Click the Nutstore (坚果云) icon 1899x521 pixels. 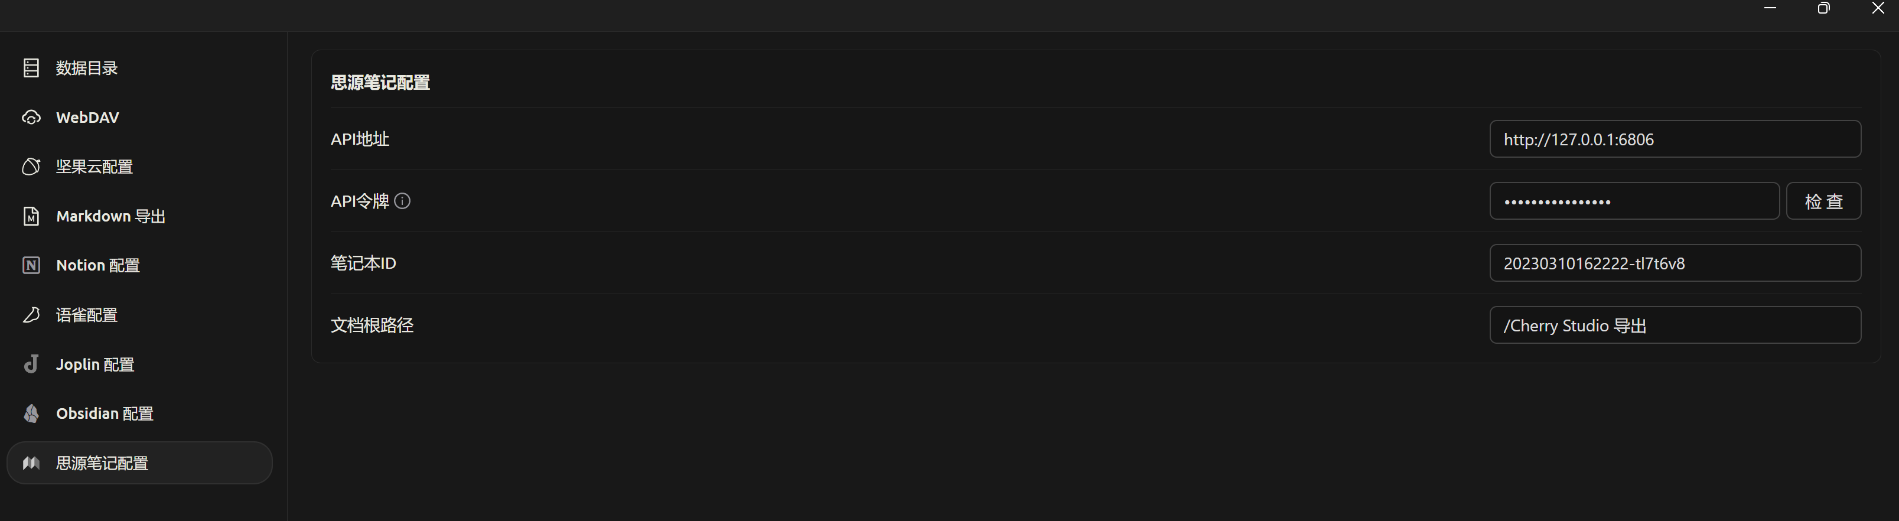tap(31, 167)
